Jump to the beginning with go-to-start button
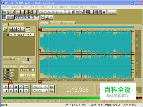143x107 pixels. click(x=6, y=91)
